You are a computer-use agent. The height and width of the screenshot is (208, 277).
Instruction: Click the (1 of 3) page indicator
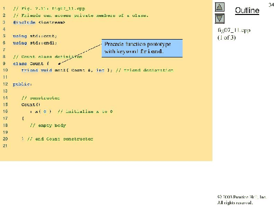pos(226,38)
